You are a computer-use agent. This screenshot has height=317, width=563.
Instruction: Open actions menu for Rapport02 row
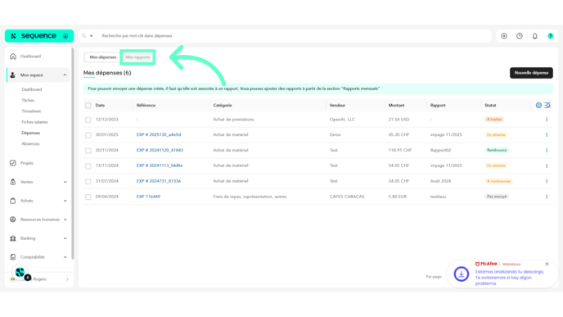(547, 150)
